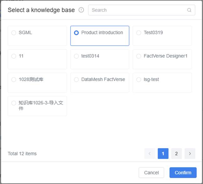Click the blue Confirm button
Image resolution: width=203 pixels, height=184 pixels.
[x=183, y=173]
